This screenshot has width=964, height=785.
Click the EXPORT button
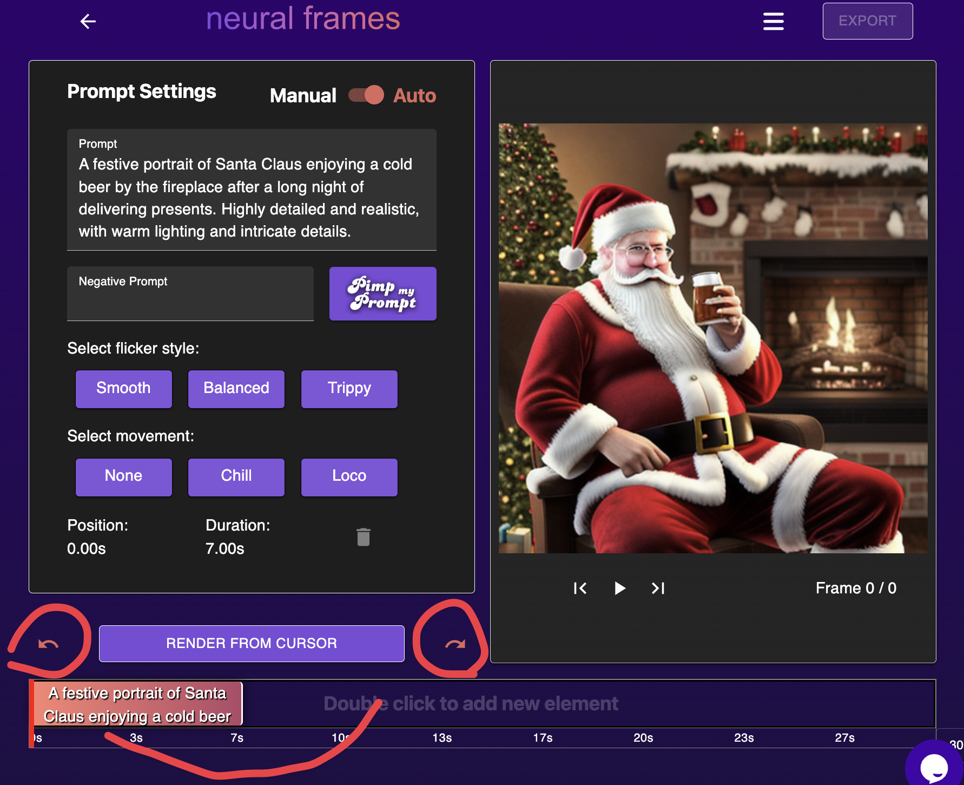coord(867,21)
